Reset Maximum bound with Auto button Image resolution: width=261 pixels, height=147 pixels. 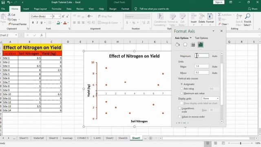pos(215,56)
